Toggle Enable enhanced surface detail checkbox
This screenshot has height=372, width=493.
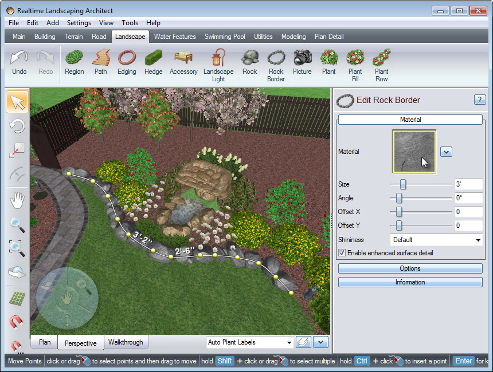[x=342, y=253]
